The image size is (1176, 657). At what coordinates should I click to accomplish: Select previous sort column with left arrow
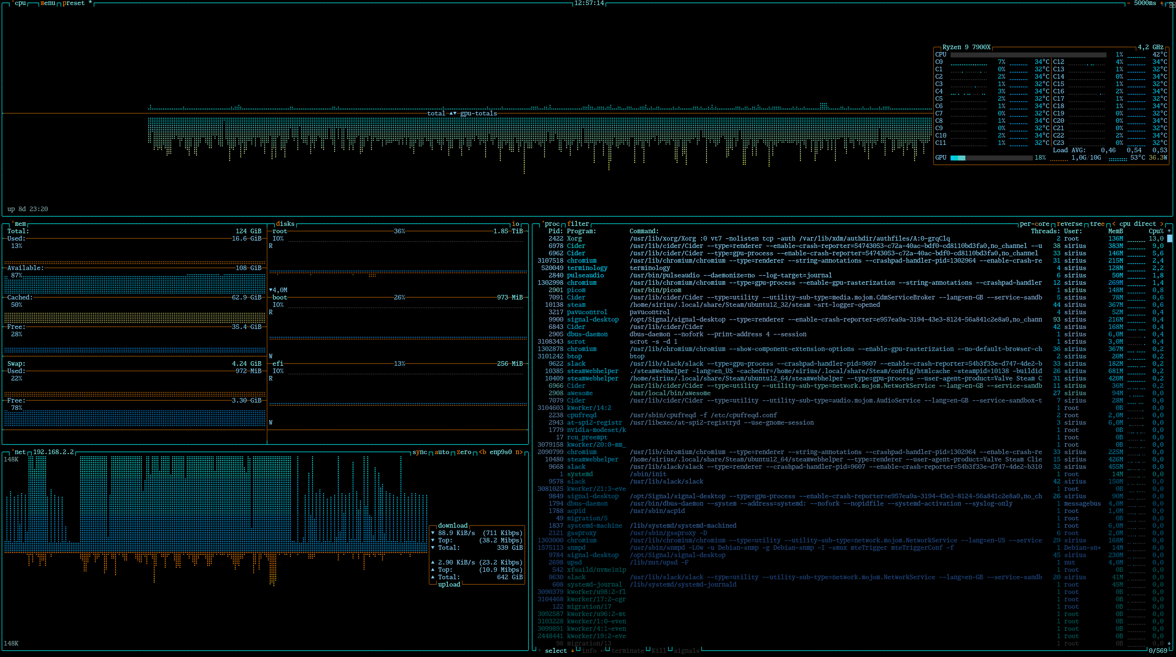[1114, 224]
